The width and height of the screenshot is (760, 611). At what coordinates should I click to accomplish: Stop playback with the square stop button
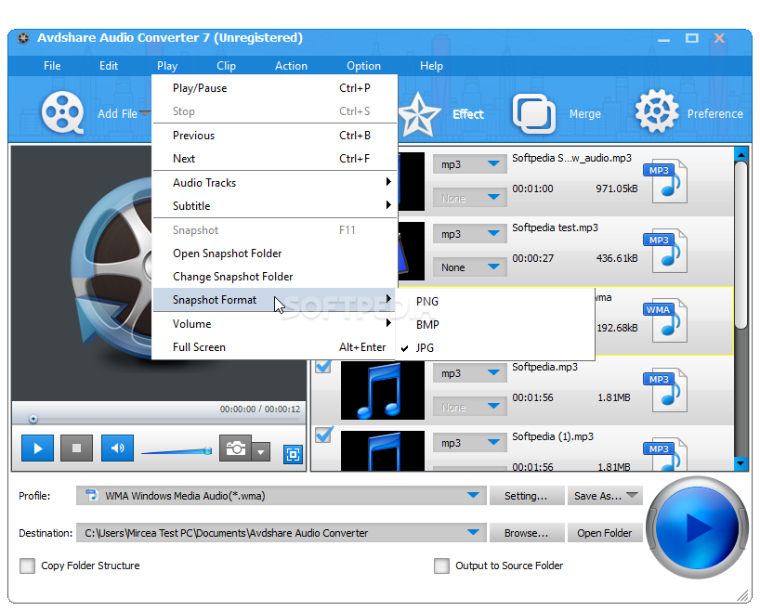pos(76,448)
